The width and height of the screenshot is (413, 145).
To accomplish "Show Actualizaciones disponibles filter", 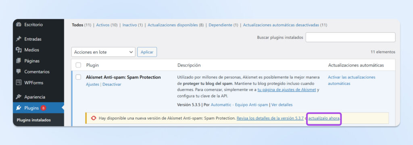I will [x=173, y=25].
